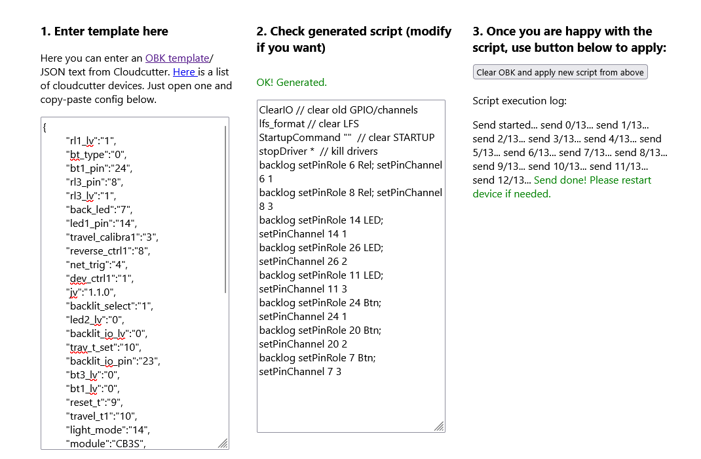This screenshot has height=459, width=701.
Task: Click the "backlit_io_pin":"23" line in template
Action: tap(113, 361)
